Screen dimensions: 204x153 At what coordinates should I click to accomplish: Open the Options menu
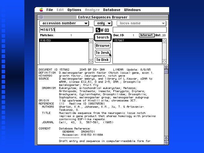pos(74,10)
